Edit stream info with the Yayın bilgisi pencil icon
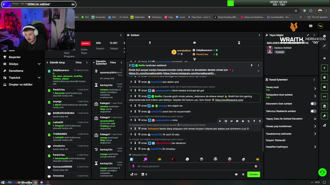Screen dimensions: 330x185 tap(308, 35)
